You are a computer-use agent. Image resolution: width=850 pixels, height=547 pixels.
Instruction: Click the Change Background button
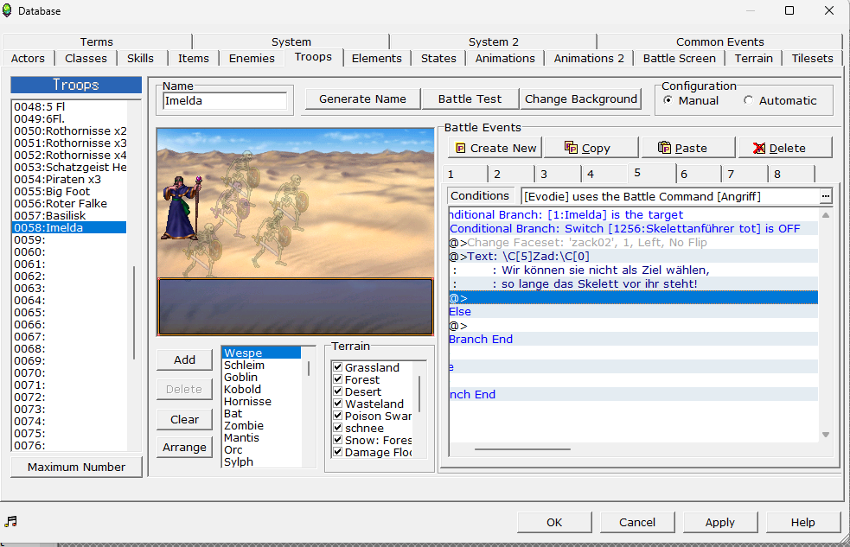click(x=581, y=99)
